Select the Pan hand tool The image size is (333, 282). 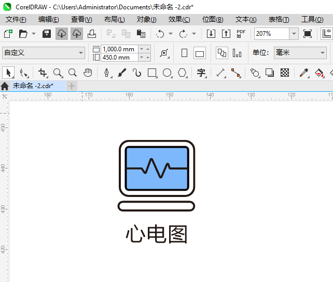88,73
